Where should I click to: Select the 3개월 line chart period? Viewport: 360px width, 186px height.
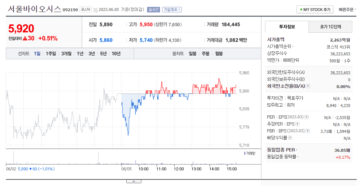[66, 54]
